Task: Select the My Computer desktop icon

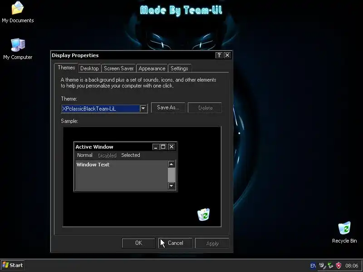Action: pos(18,49)
